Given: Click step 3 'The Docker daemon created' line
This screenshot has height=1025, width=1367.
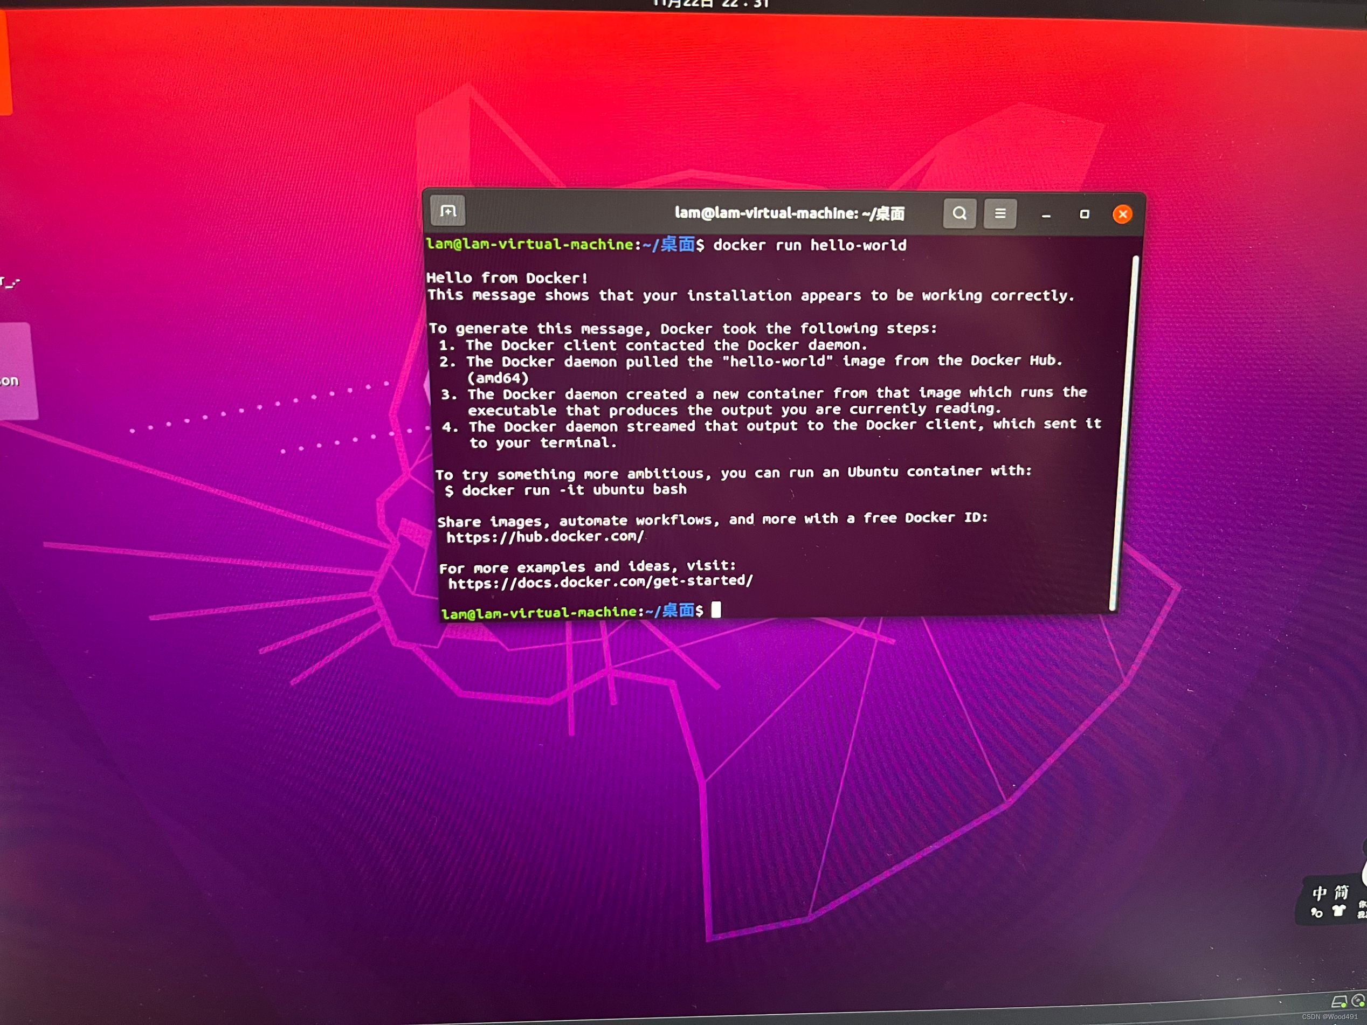Looking at the screenshot, I should pos(764,393).
